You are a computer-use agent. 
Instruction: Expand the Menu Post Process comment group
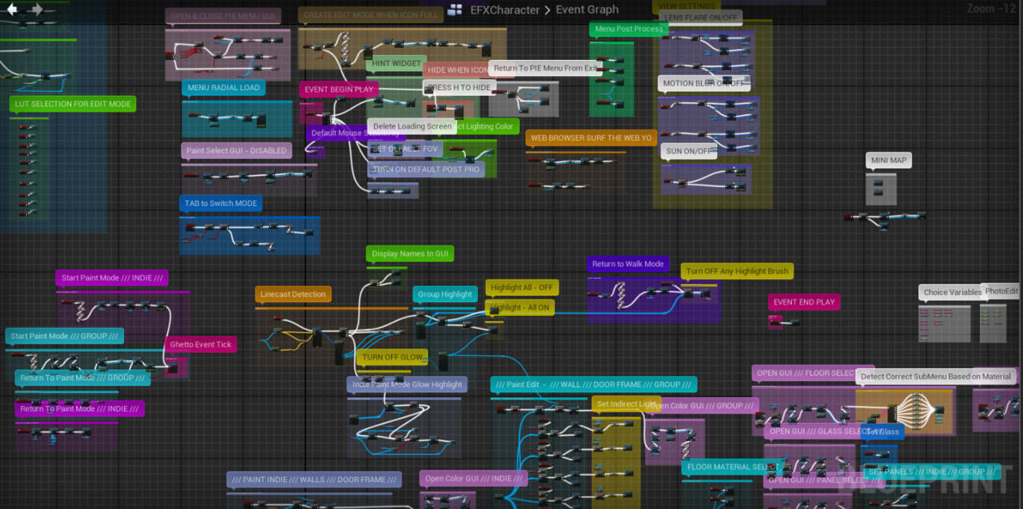tap(628, 29)
